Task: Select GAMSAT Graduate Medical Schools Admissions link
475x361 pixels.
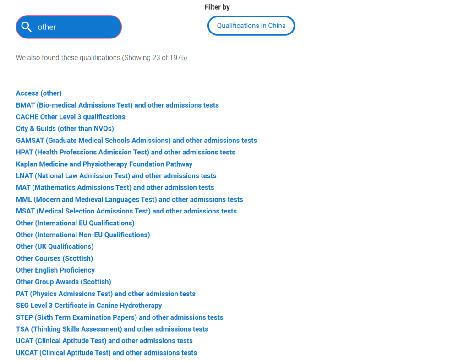Action: (x=136, y=141)
